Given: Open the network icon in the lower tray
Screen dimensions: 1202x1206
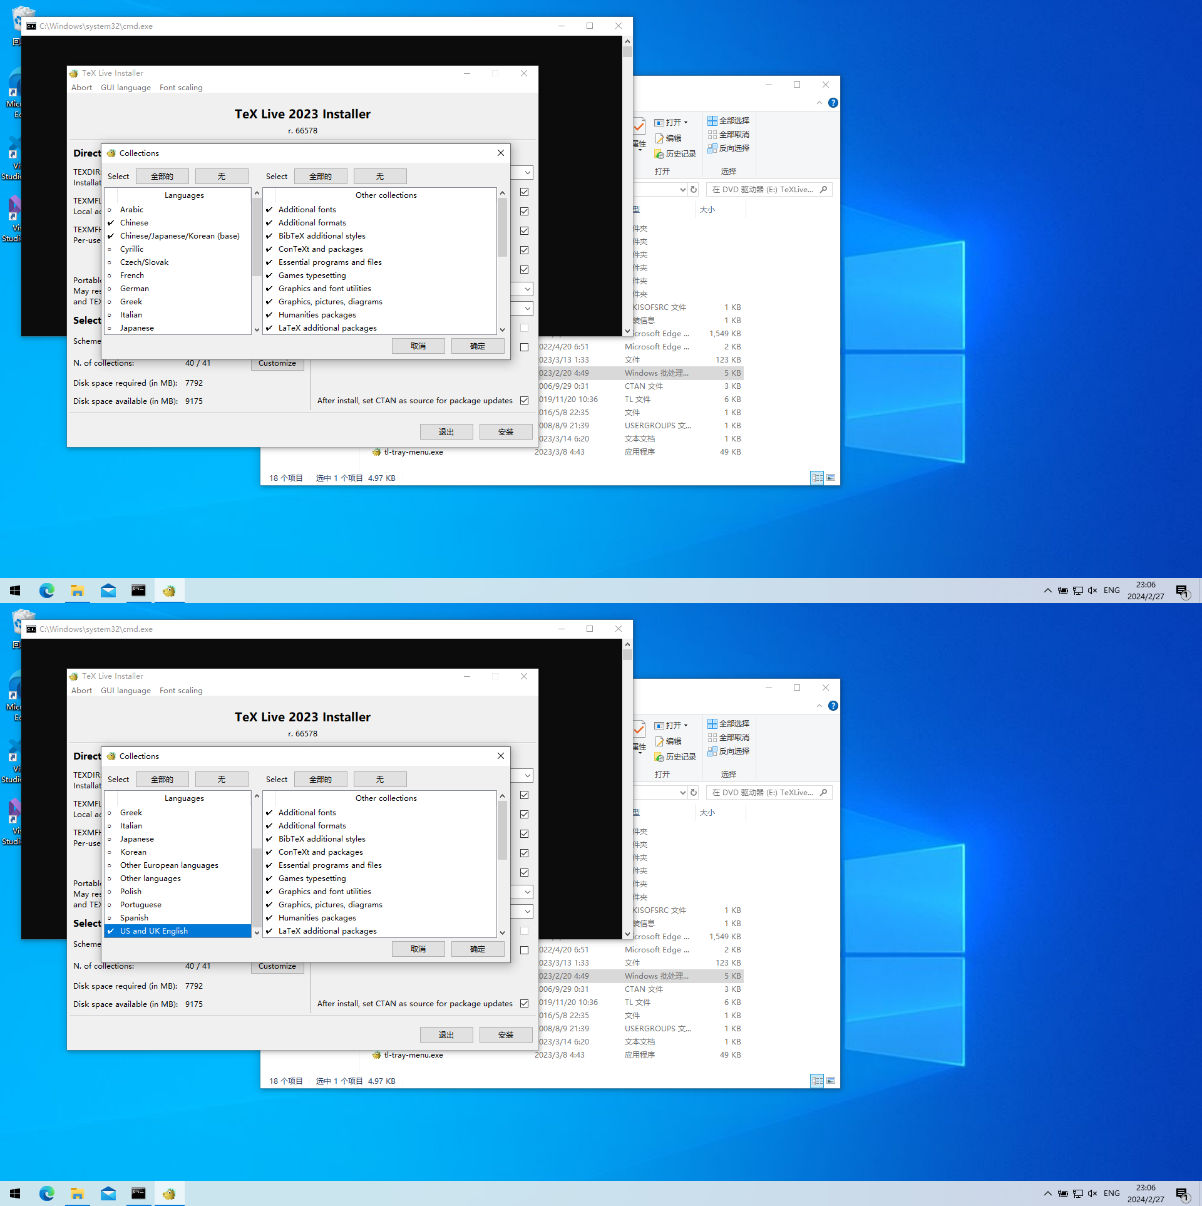Looking at the screenshot, I should tap(1077, 1193).
